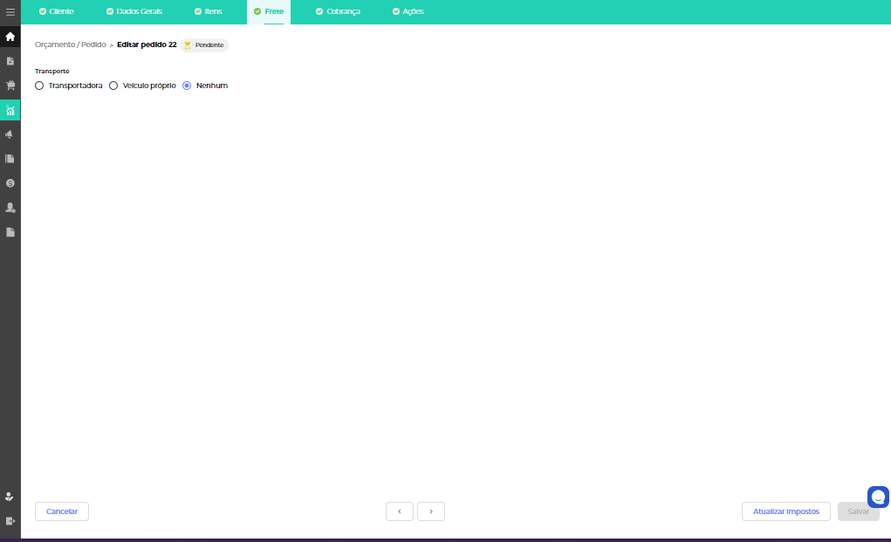Select the Nenhum transport option
Screen dimensions: 891x542
tap(187, 86)
